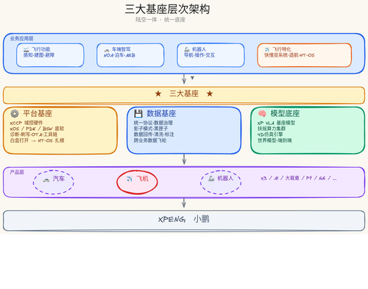Click the line 统一协议·数据治理
368x289 pixels.
coord(153,123)
